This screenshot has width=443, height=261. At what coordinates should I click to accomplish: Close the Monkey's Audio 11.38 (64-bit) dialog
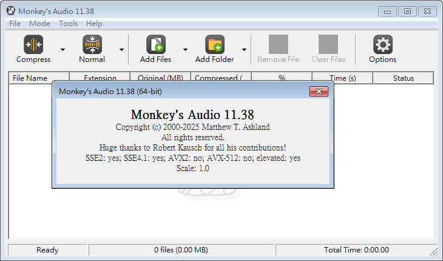pos(319,91)
